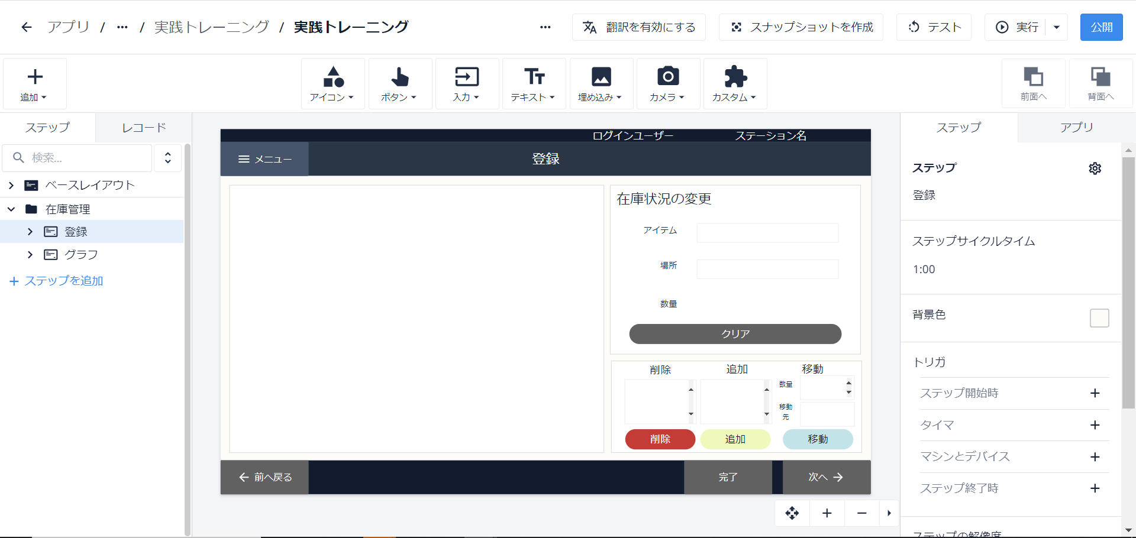Click the 移動先 input field

[827, 414]
